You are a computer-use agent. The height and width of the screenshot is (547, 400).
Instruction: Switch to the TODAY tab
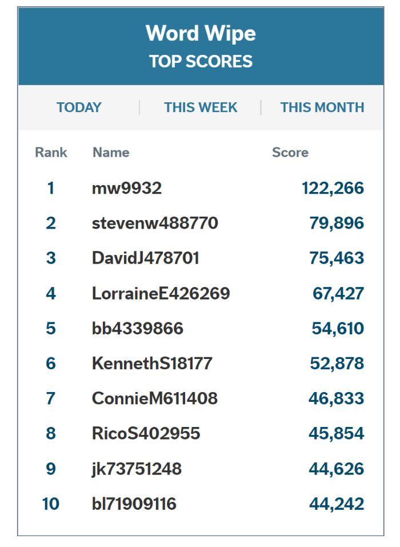pyautogui.click(x=79, y=107)
